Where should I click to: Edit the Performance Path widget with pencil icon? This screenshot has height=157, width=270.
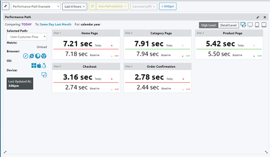coord(258,17)
